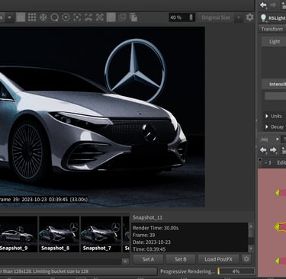
Task: Close the network editor tab with X
Action: point(278,139)
